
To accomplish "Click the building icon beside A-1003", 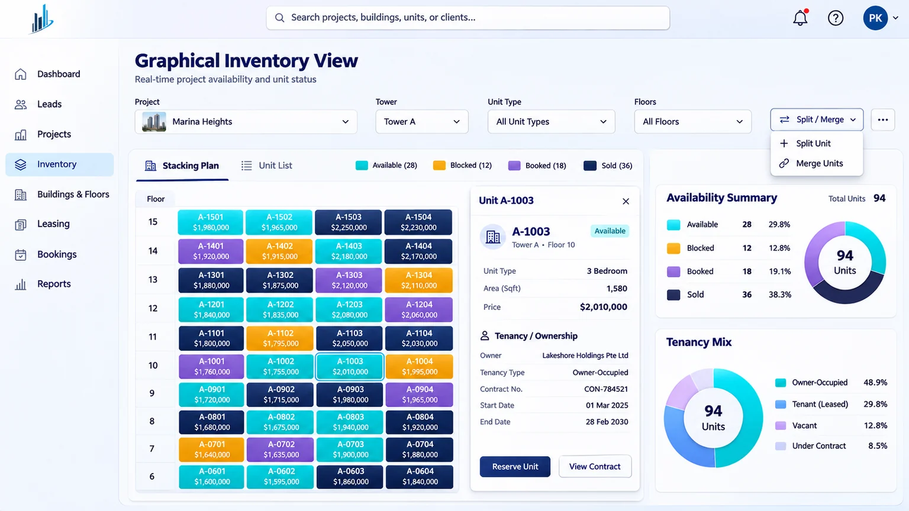I will [493, 237].
